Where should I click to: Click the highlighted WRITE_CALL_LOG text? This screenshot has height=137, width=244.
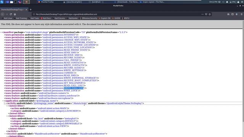(x=74, y=88)
